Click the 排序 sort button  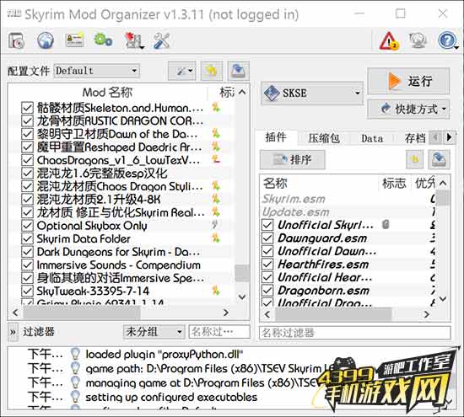point(293,159)
